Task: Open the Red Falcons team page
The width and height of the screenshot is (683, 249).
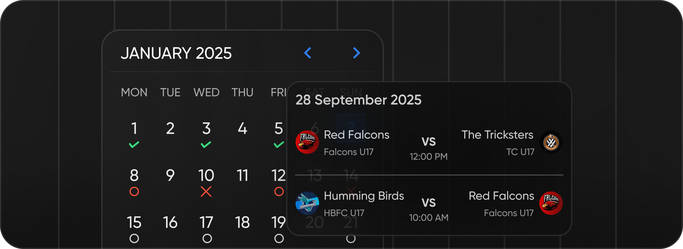Action: tap(356, 135)
